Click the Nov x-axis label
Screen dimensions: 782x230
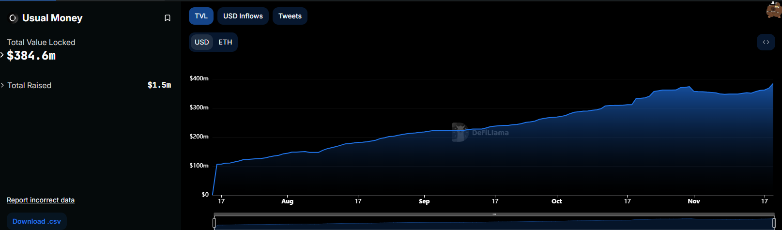(694, 201)
